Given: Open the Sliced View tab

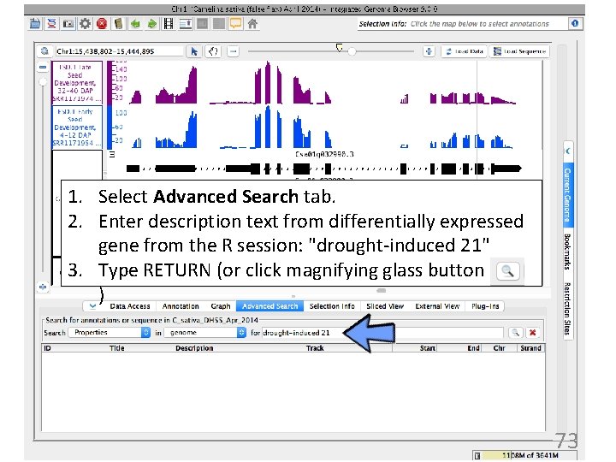Looking at the screenshot, I should [x=385, y=306].
